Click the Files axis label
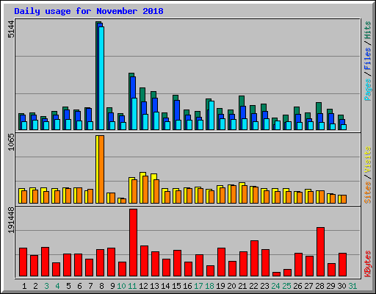 point(367,58)
